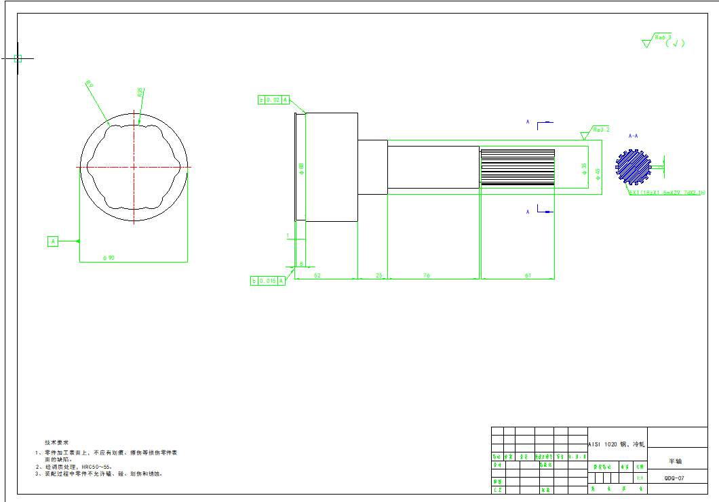719x502 pixels.
Task: Click the Φ88 diameter dimension text
Action: tap(301, 168)
